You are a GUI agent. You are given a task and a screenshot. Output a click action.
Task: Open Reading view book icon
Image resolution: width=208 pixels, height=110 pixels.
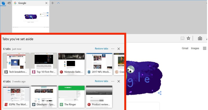point(183,38)
